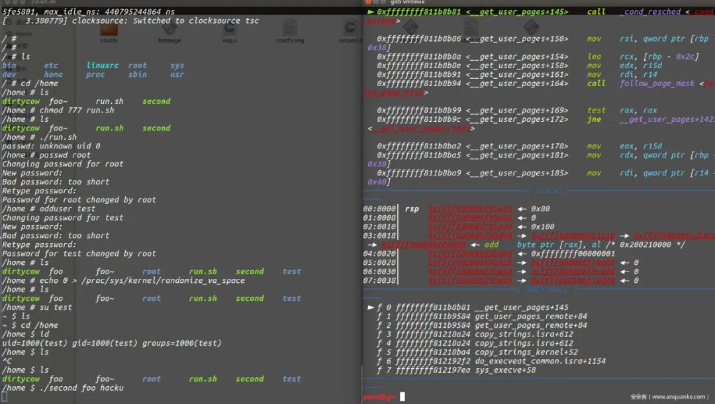Image resolution: width=715 pixels, height=404 pixels.
Task: Select bzImage file icon in file manager behind
Action: [169, 29]
